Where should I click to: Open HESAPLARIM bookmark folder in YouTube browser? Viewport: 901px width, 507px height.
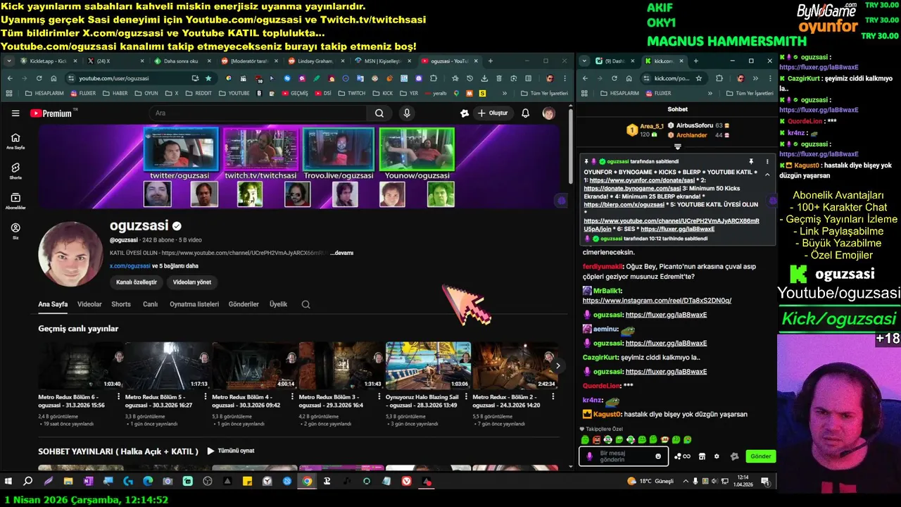(43, 93)
